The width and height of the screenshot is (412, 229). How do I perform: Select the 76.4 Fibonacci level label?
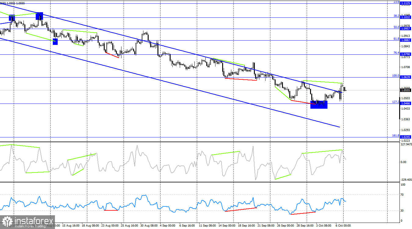coord(396,53)
